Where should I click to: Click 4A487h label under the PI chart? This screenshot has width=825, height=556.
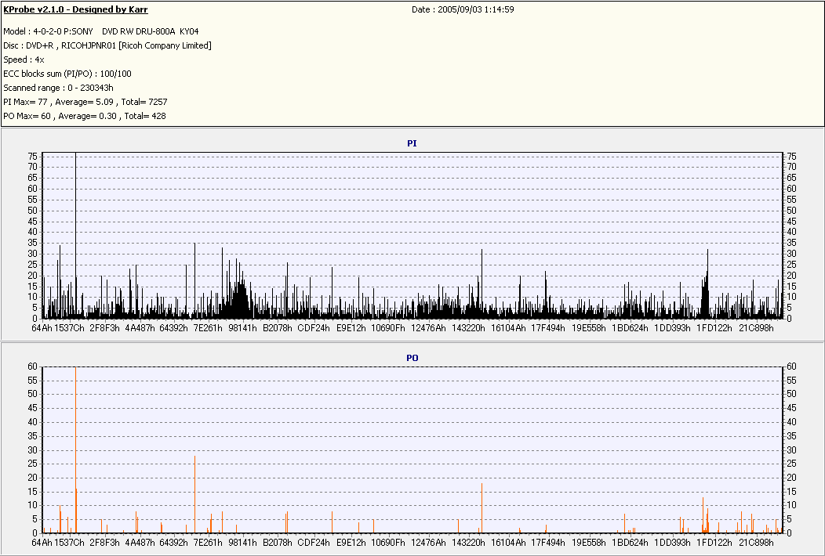click(x=140, y=328)
